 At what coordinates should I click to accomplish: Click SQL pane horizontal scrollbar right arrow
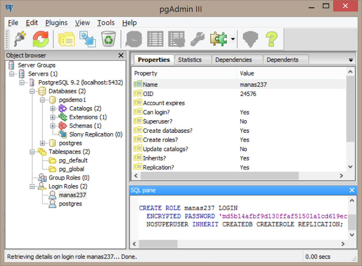click(x=343, y=244)
